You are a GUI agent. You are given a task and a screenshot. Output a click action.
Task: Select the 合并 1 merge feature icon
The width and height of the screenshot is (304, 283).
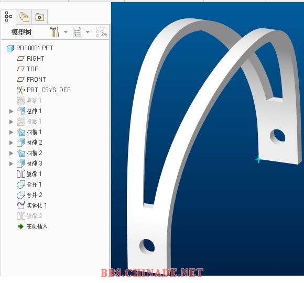click(21, 184)
